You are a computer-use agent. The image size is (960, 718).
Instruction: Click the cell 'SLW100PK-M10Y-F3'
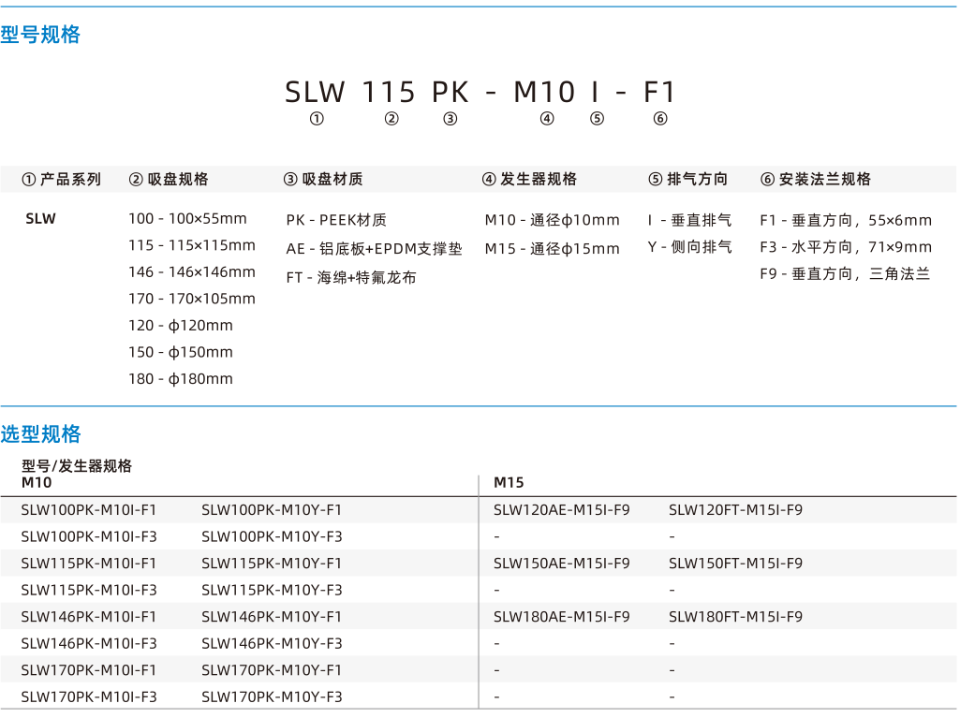[272, 536]
